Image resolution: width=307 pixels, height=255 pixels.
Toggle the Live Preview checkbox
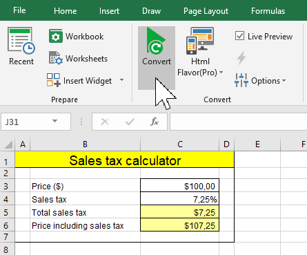tap(239, 36)
